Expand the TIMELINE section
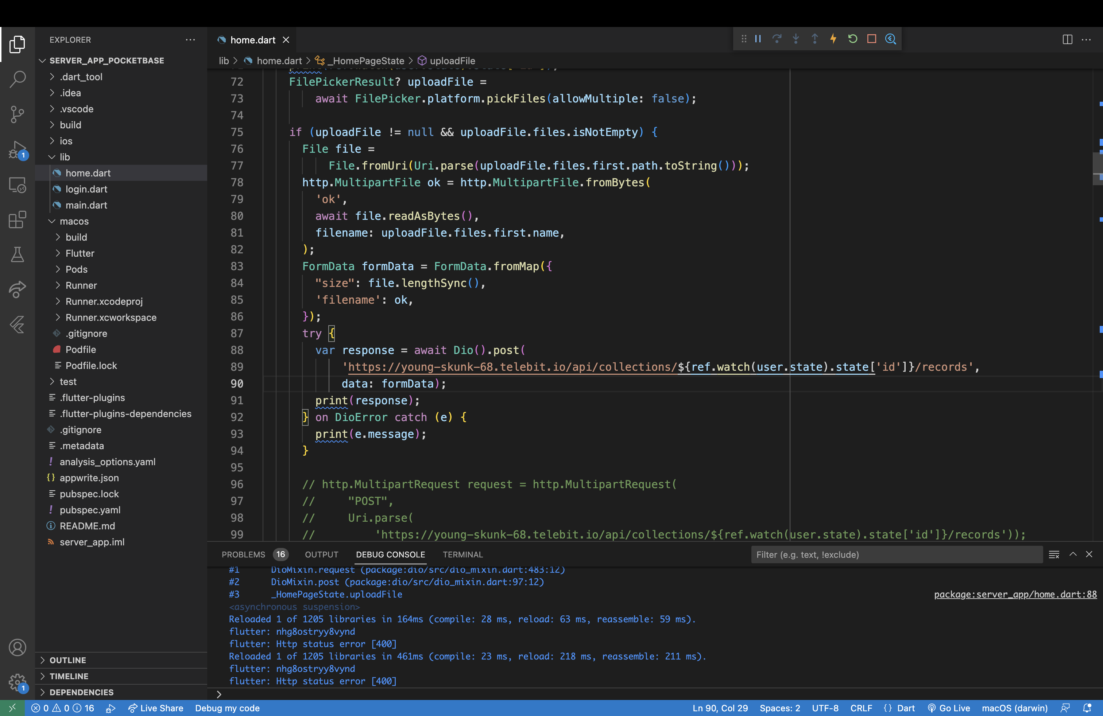The height and width of the screenshot is (716, 1103). tap(120, 676)
